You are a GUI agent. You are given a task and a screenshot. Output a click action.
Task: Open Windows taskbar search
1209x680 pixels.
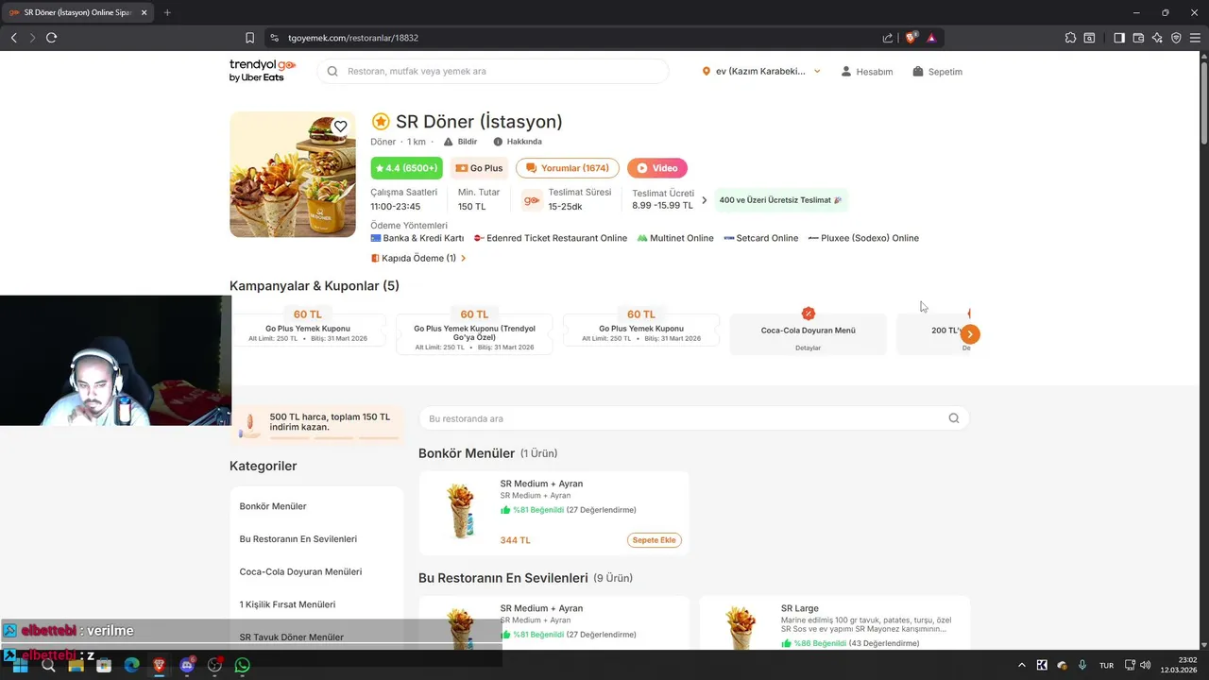(48, 665)
